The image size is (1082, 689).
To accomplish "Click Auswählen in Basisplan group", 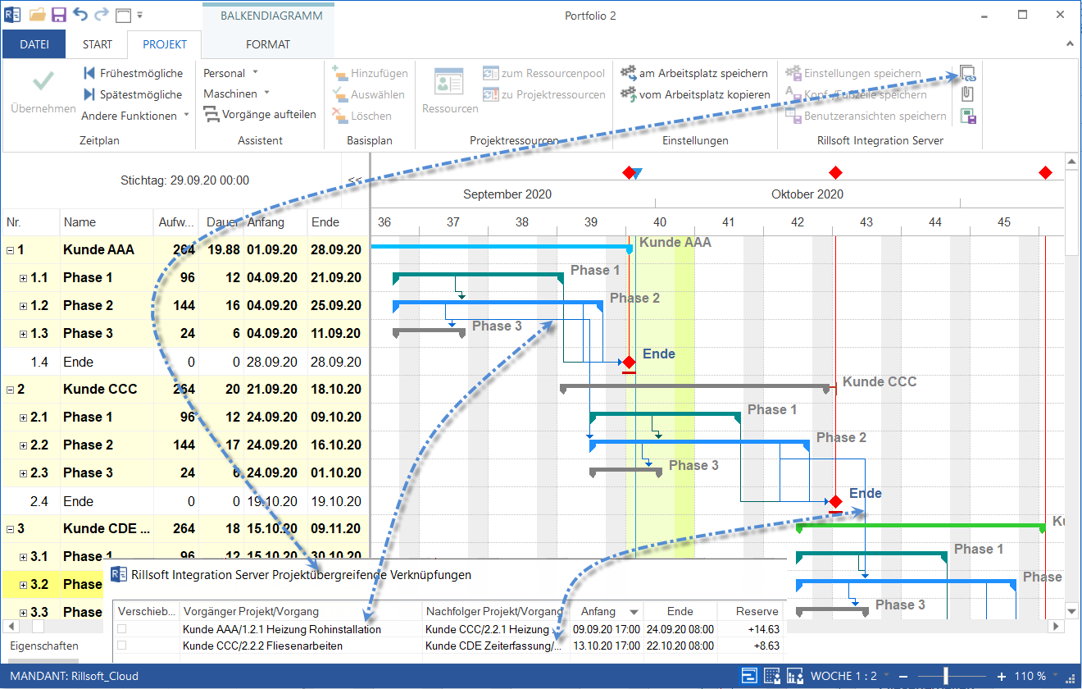I will [x=369, y=94].
